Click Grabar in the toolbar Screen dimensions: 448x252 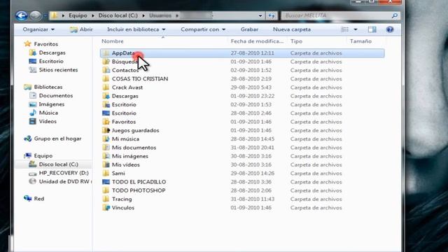pos(249,29)
